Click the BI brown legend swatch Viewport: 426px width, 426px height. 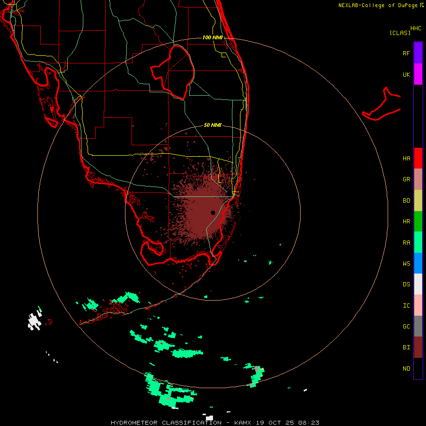pyautogui.click(x=418, y=347)
